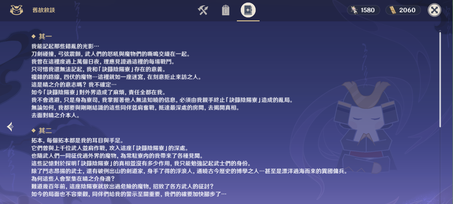Click the 1580 currency counter

[363, 10]
